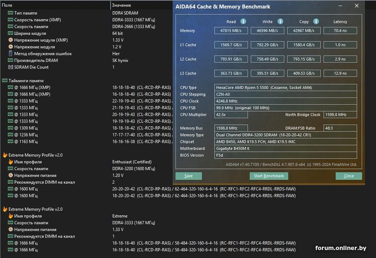
Task: Select the 'SK hynix' manufacturer value
Action: coord(120,61)
